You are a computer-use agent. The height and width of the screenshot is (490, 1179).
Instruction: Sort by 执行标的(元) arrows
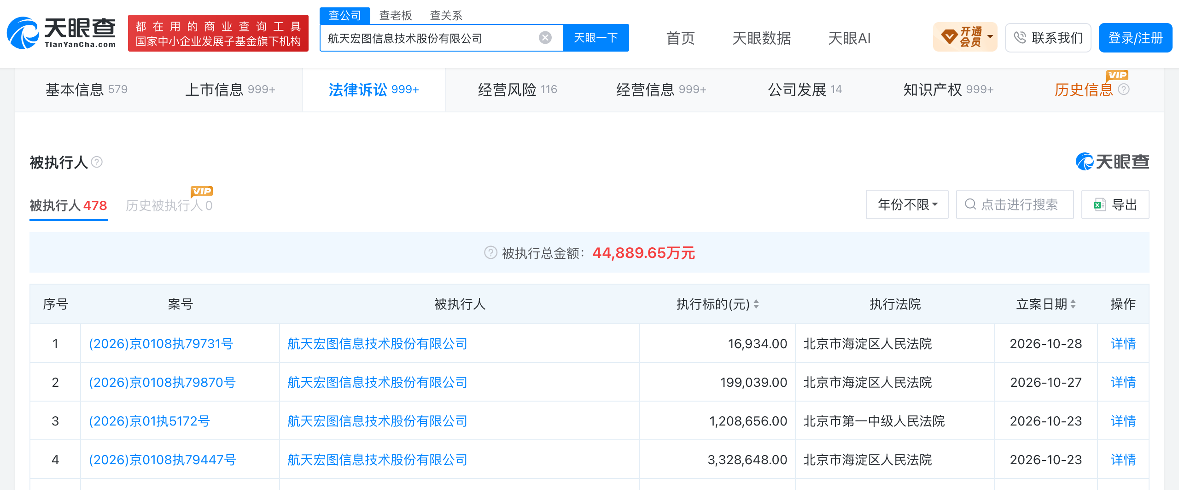(756, 304)
